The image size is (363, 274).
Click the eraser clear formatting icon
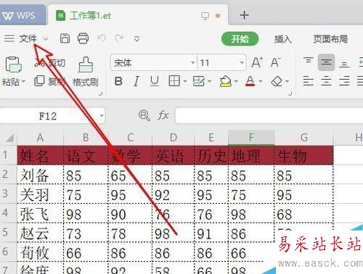pyautogui.click(x=277, y=81)
